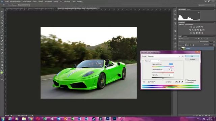Add a Curves adjustment layer
This screenshot has height=121, width=216.
point(197,27)
